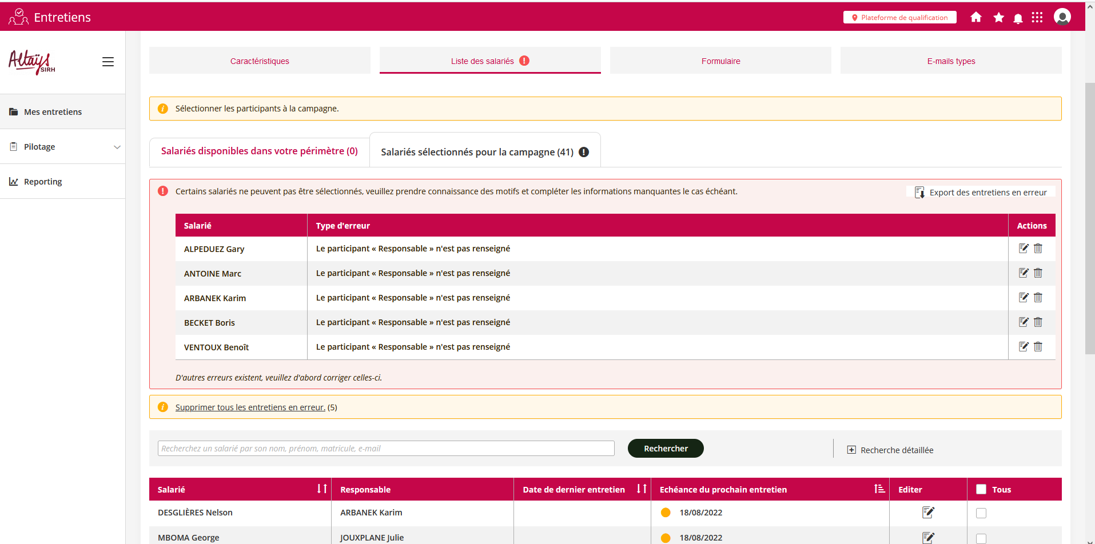The height and width of the screenshot is (544, 1095).
Task: Delete the VENTOUX Benoît error entry
Action: coord(1038,347)
